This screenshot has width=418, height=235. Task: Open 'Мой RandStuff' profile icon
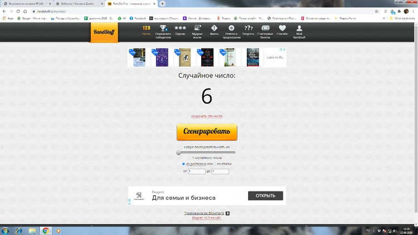(299, 30)
